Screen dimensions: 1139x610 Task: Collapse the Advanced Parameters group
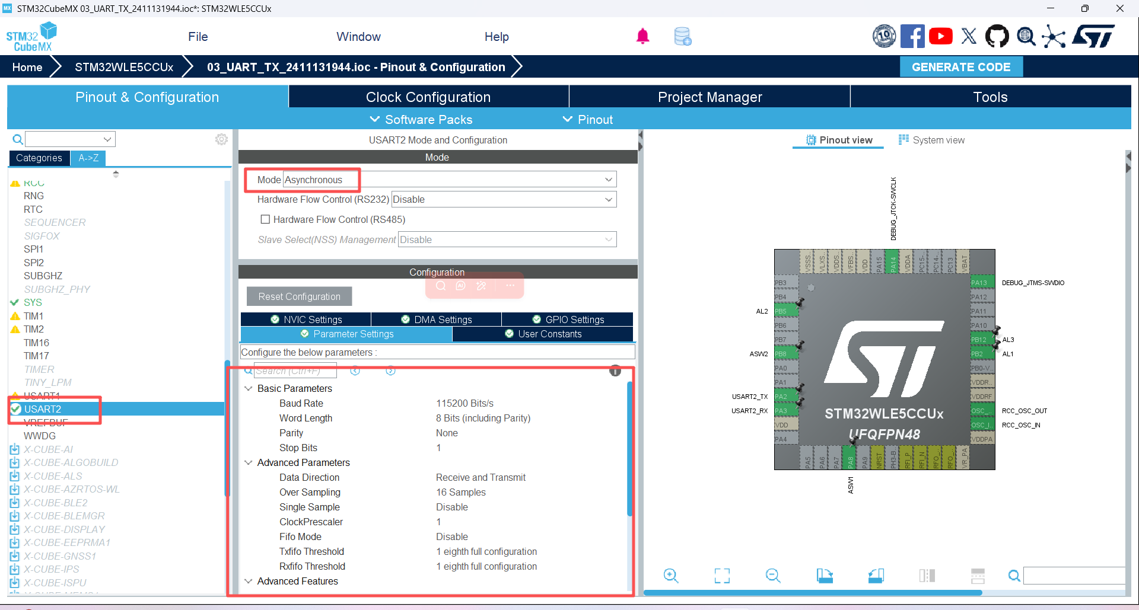[249, 463]
